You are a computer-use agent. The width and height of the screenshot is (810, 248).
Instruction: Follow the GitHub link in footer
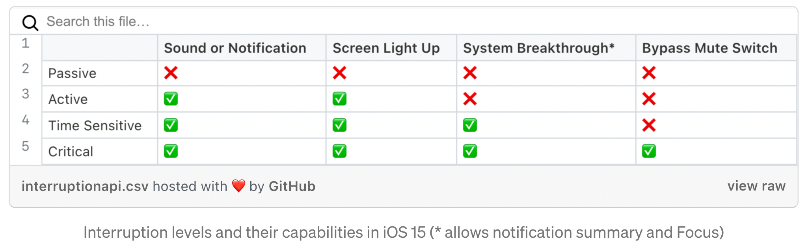coord(292,186)
